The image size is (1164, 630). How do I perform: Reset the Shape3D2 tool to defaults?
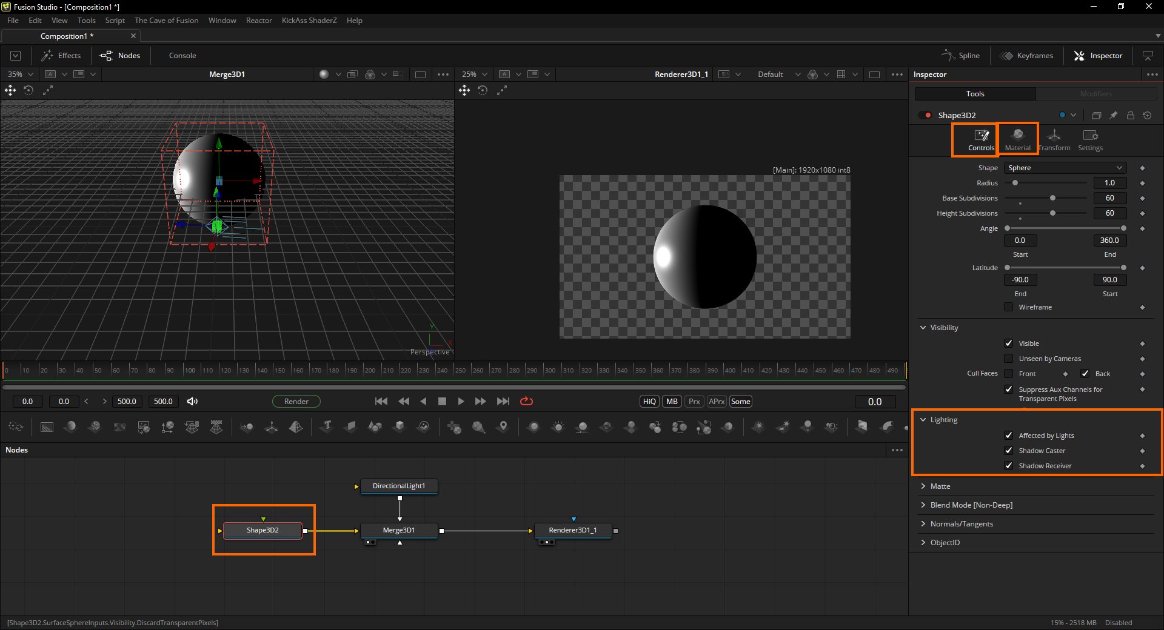(1147, 115)
